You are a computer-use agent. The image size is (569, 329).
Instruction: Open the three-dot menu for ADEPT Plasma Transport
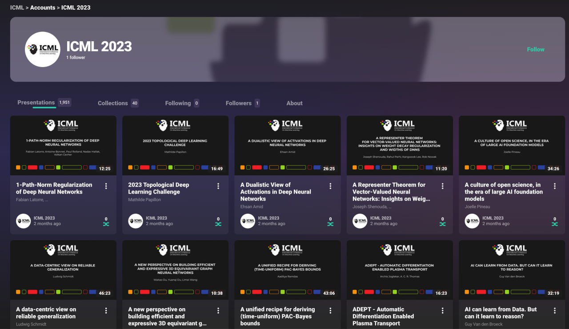pos(442,311)
